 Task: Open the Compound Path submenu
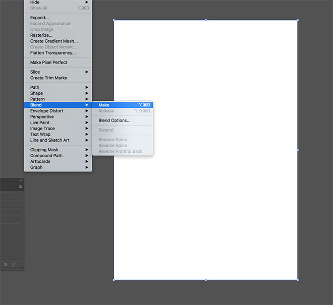coord(58,156)
